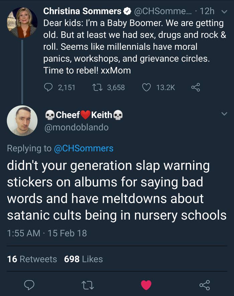Retweet the Baby Boomer tweet
Viewport: 234px width, 296px height.
97,87
